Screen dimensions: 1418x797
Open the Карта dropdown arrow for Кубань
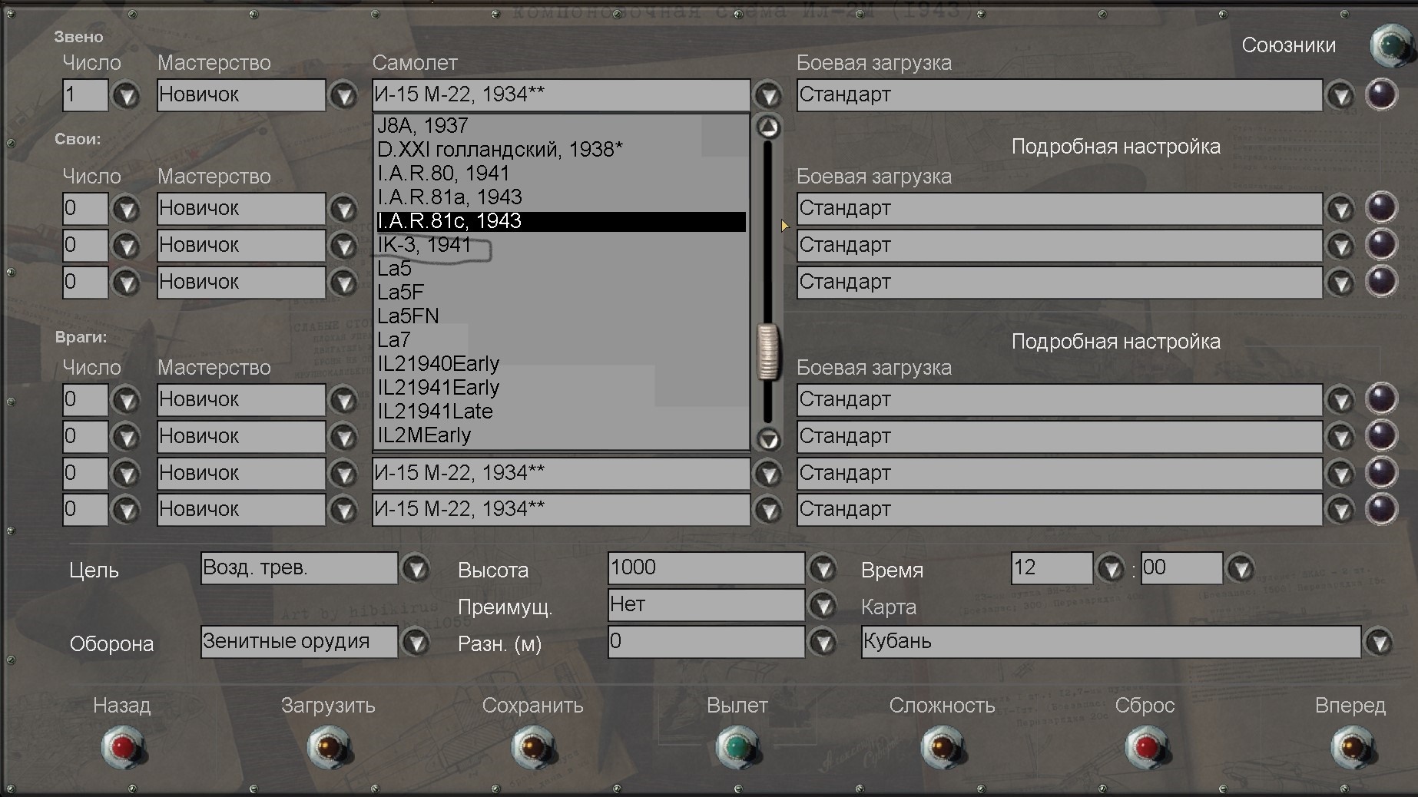point(1379,642)
